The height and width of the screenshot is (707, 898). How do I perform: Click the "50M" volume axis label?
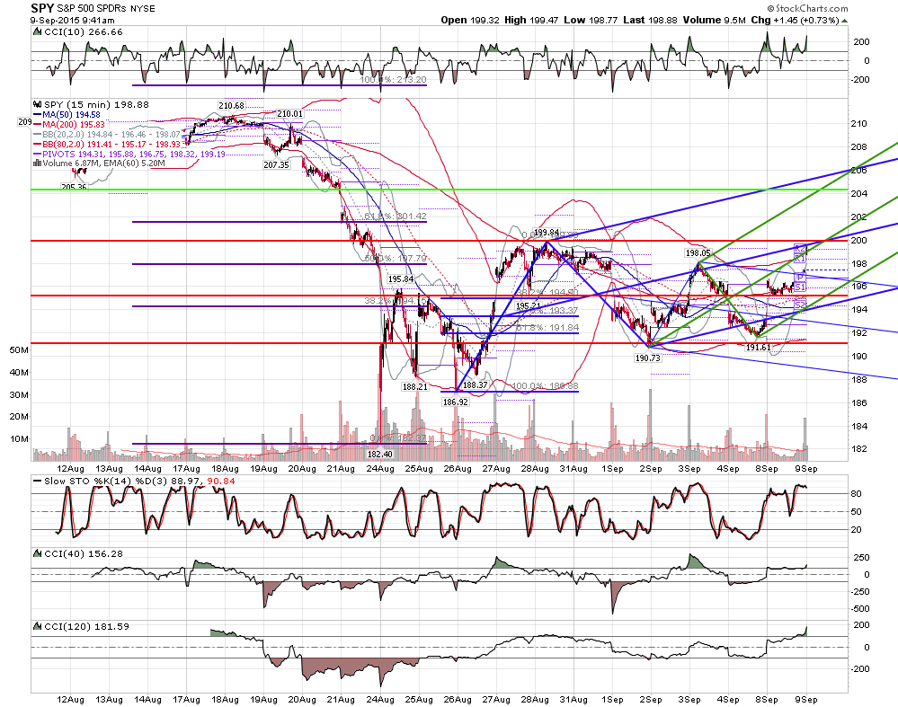click(x=19, y=349)
